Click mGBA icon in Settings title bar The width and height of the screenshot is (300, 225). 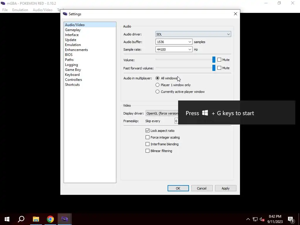pyautogui.click(x=65, y=14)
